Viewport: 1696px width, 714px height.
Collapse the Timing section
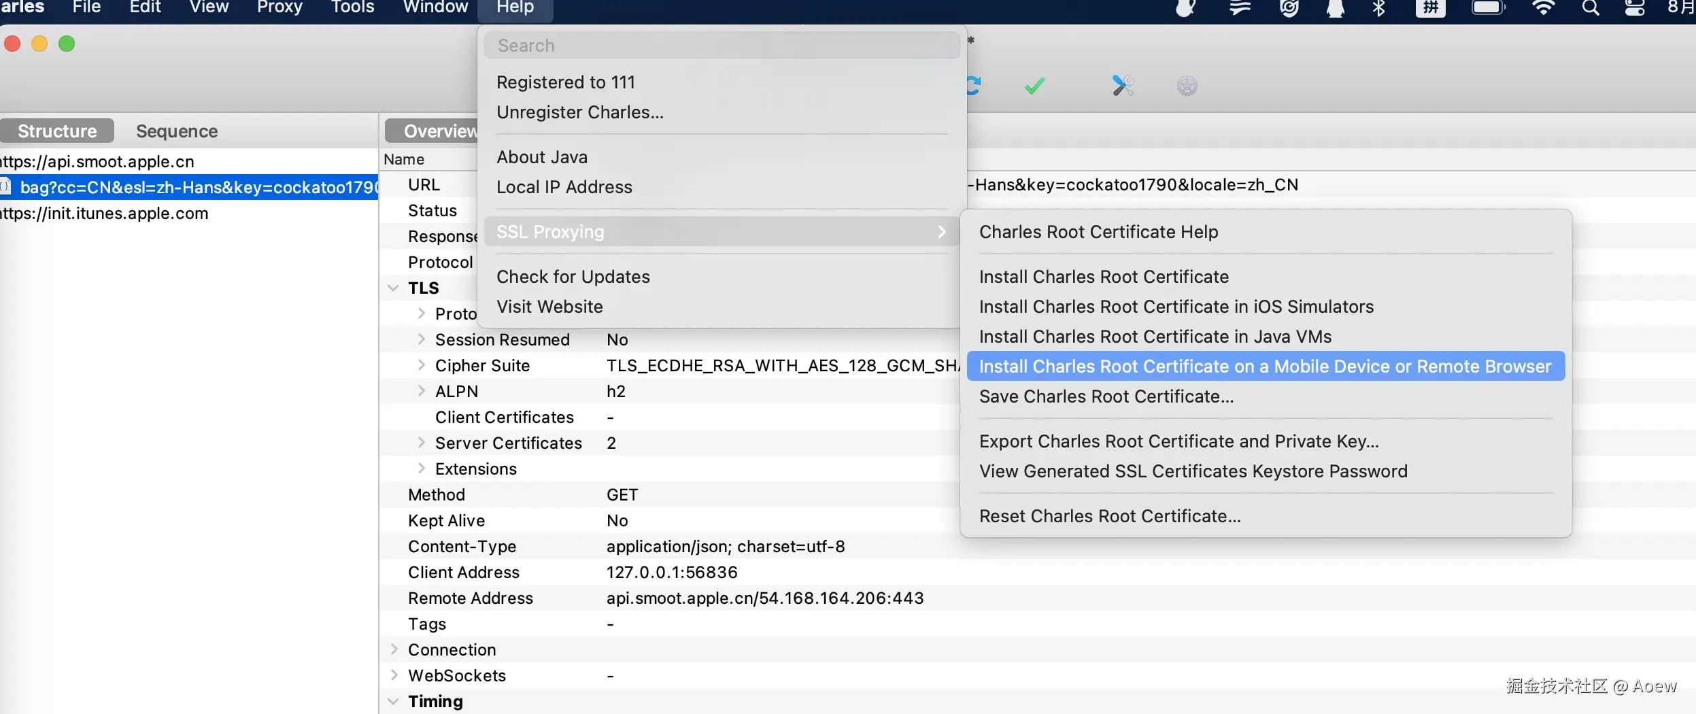click(x=393, y=701)
